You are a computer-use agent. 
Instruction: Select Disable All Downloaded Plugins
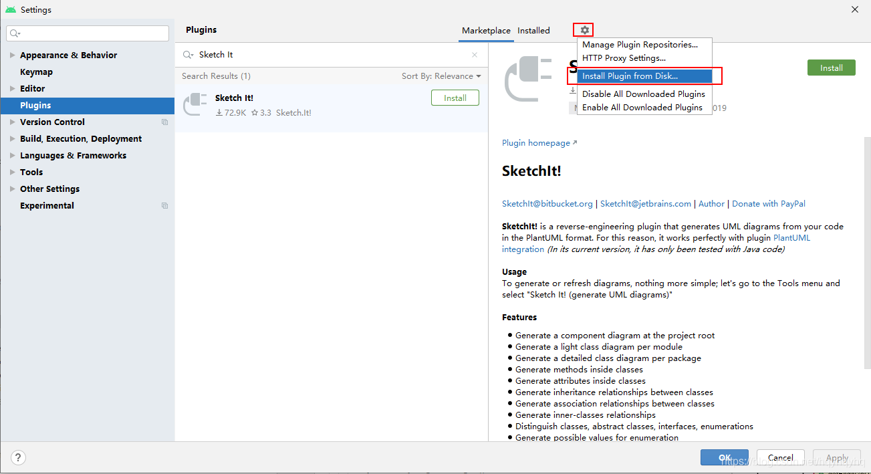pyautogui.click(x=644, y=94)
